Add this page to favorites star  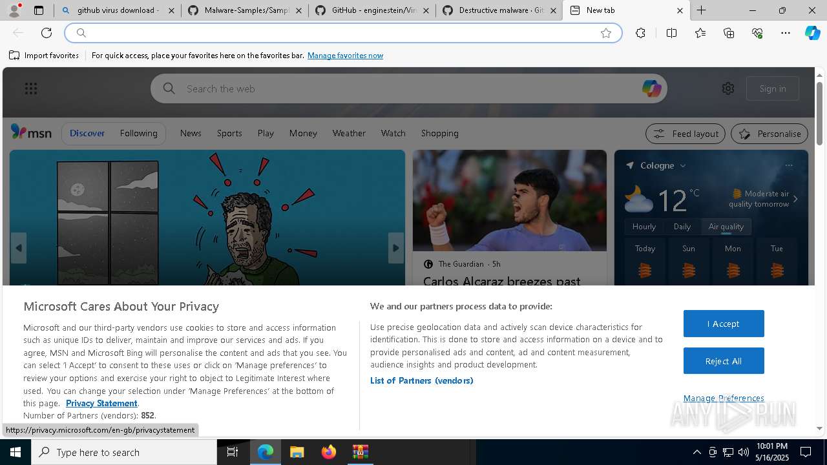tap(606, 33)
